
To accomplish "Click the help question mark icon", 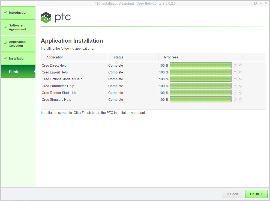I will (255, 3).
